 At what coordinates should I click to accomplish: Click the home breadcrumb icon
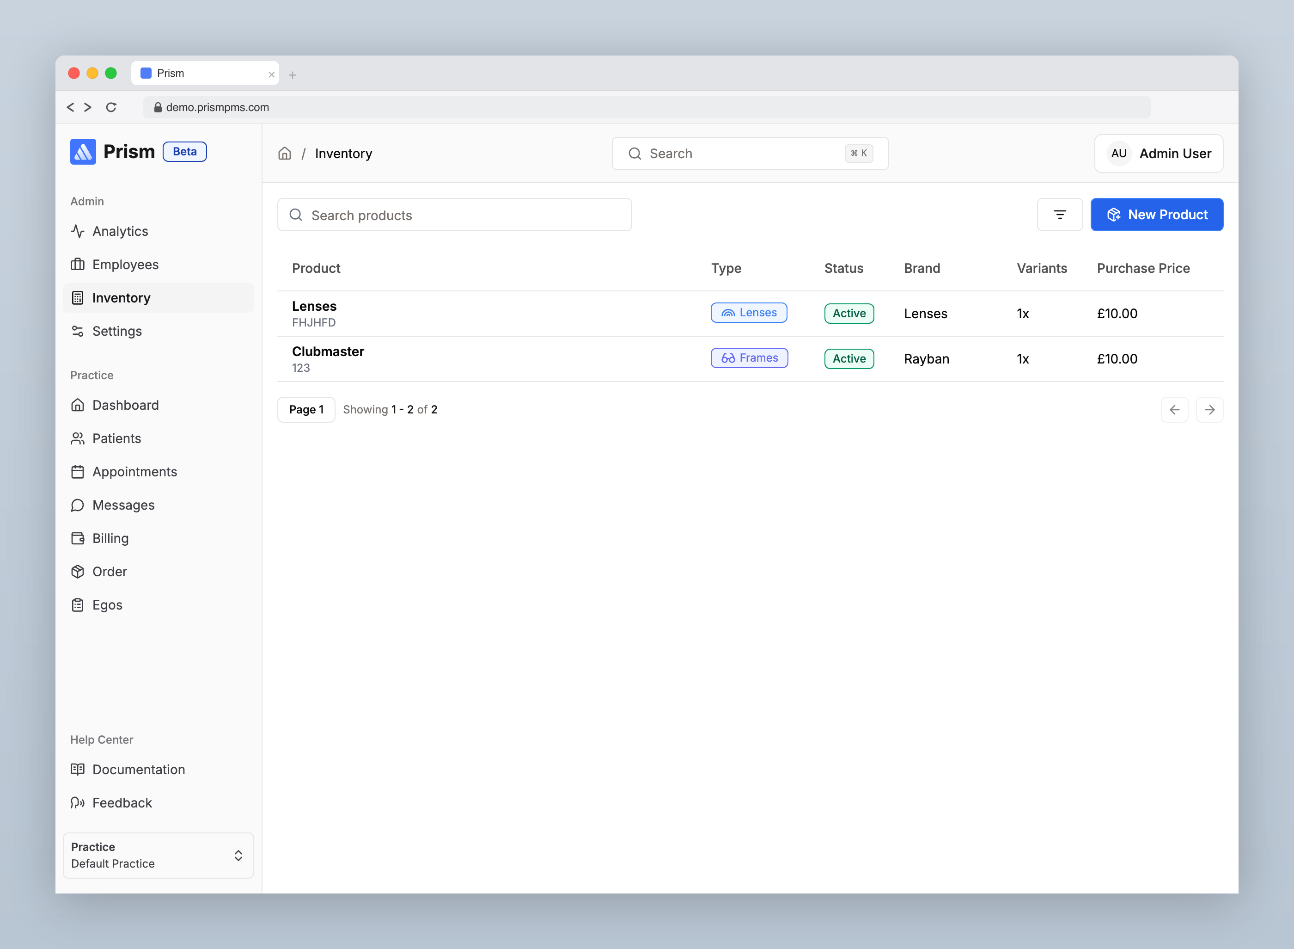285,154
